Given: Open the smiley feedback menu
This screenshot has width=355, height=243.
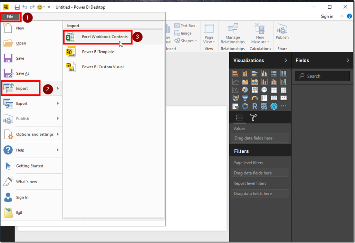Looking at the screenshot, I should 41,7.
